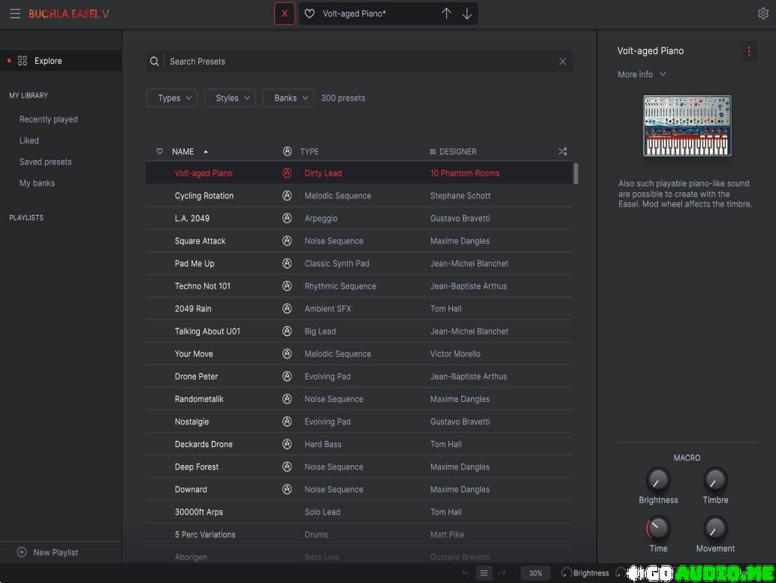Select the L.A. 2049 preset
This screenshot has width=776, height=583.
[x=359, y=219]
